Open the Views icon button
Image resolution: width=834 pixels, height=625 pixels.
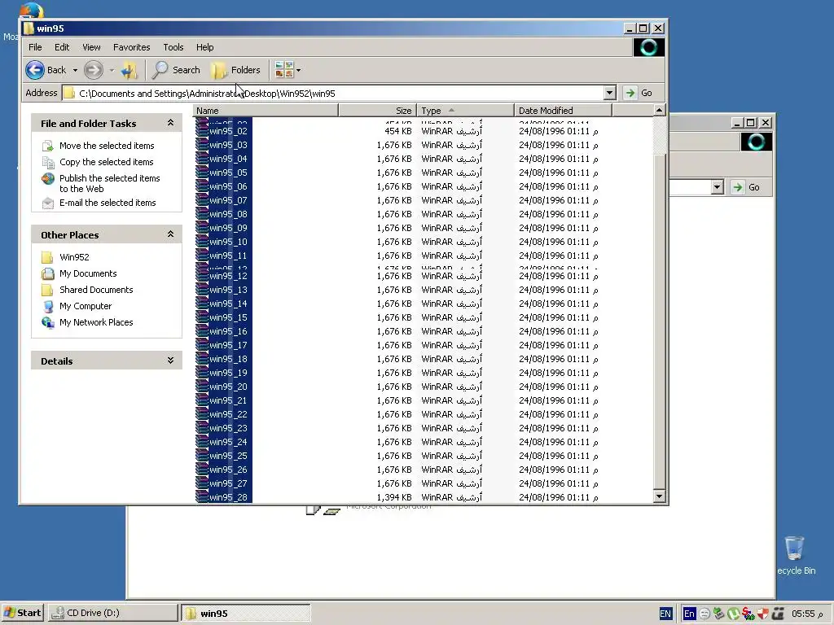[284, 70]
